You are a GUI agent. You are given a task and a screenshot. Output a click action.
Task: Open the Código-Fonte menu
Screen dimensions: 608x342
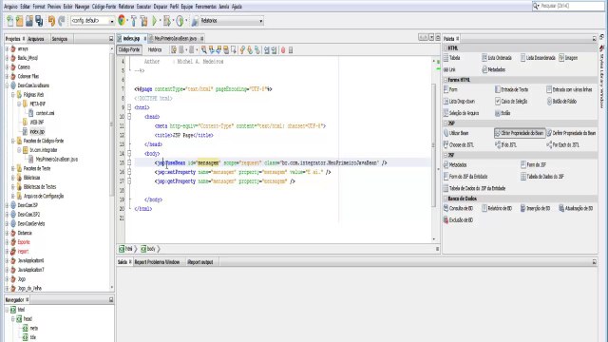point(104,7)
